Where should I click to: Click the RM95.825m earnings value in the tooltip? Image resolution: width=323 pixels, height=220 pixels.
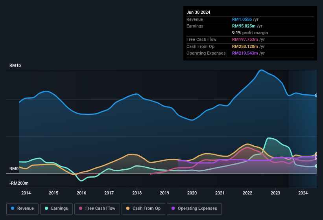click(x=245, y=26)
